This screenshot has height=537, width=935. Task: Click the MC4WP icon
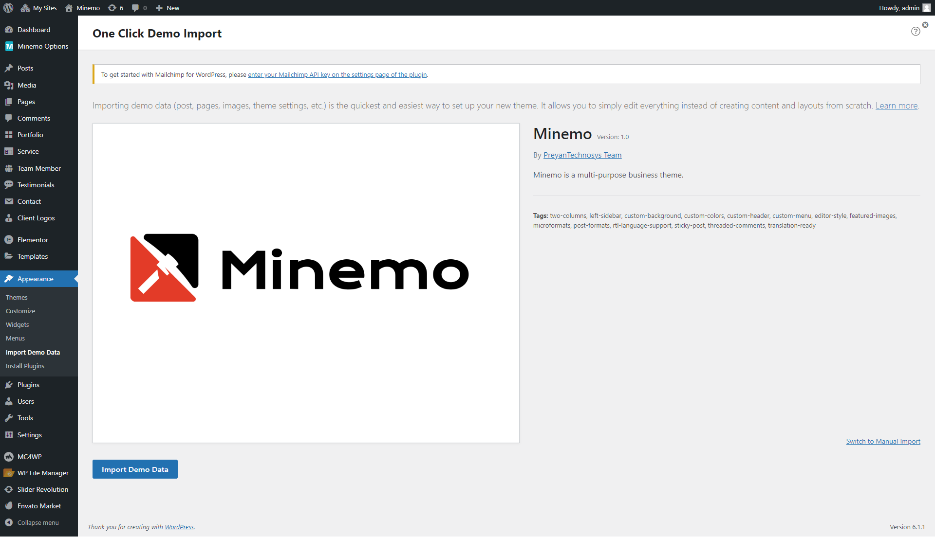9,457
